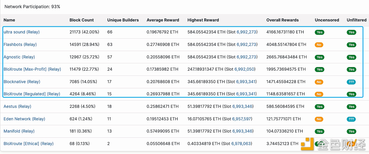Open slot 6,992,273 in Flashbots row
The width and height of the screenshot is (369, 154).
pyautogui.click(x=246, y=45)
